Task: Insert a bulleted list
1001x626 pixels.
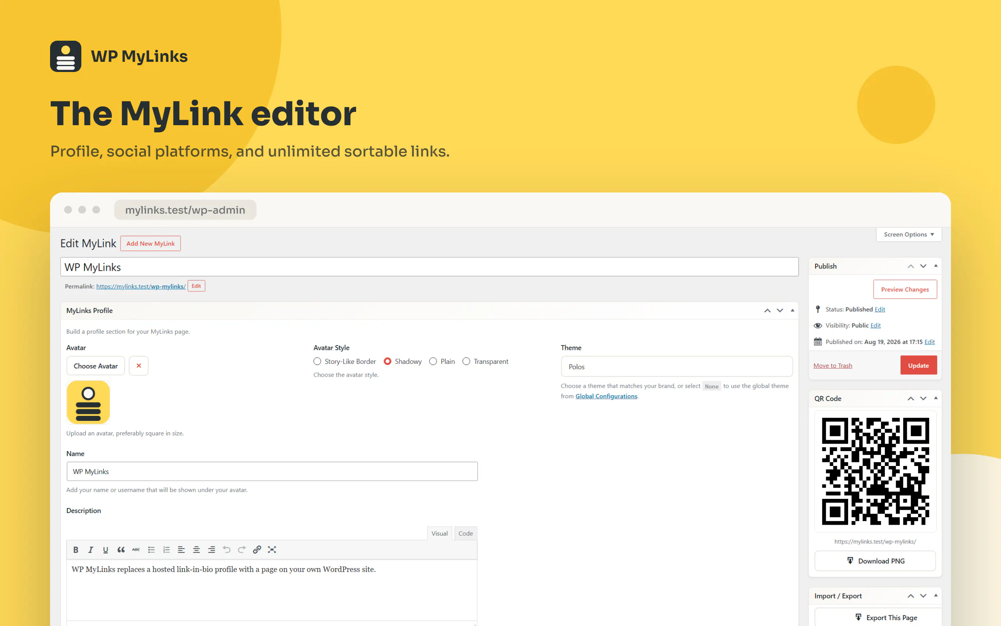Action: (x=151, y=549)
